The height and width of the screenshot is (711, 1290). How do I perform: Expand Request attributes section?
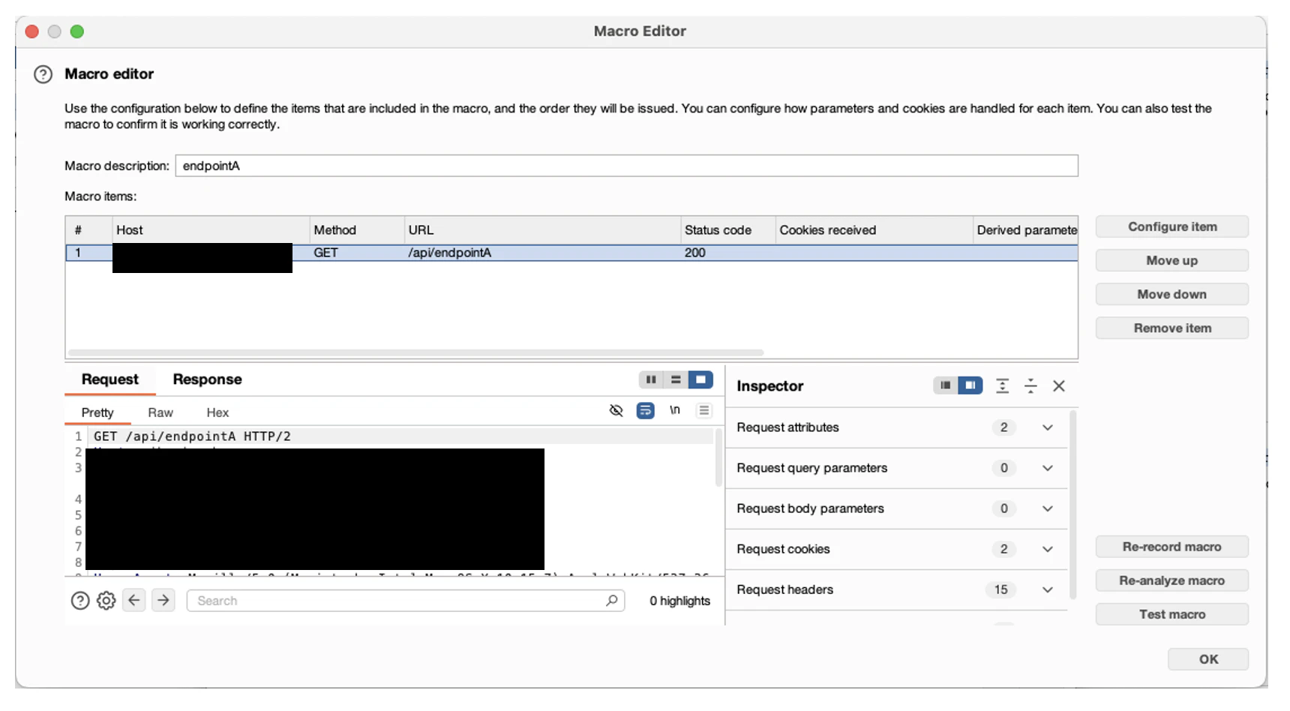click(1048, 427)
